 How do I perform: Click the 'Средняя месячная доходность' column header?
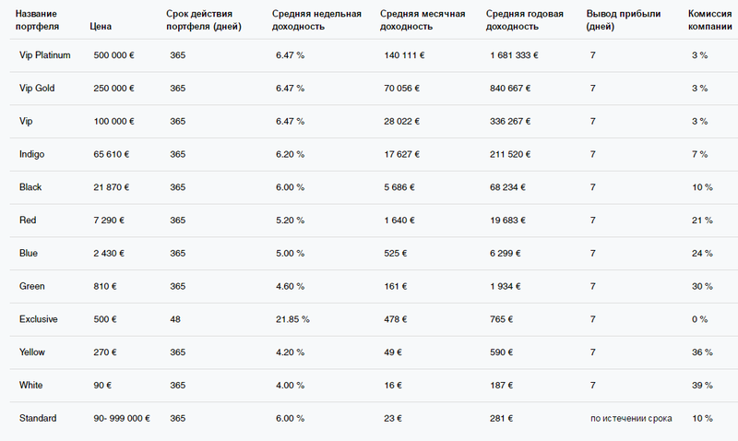[x=423, y=20]
